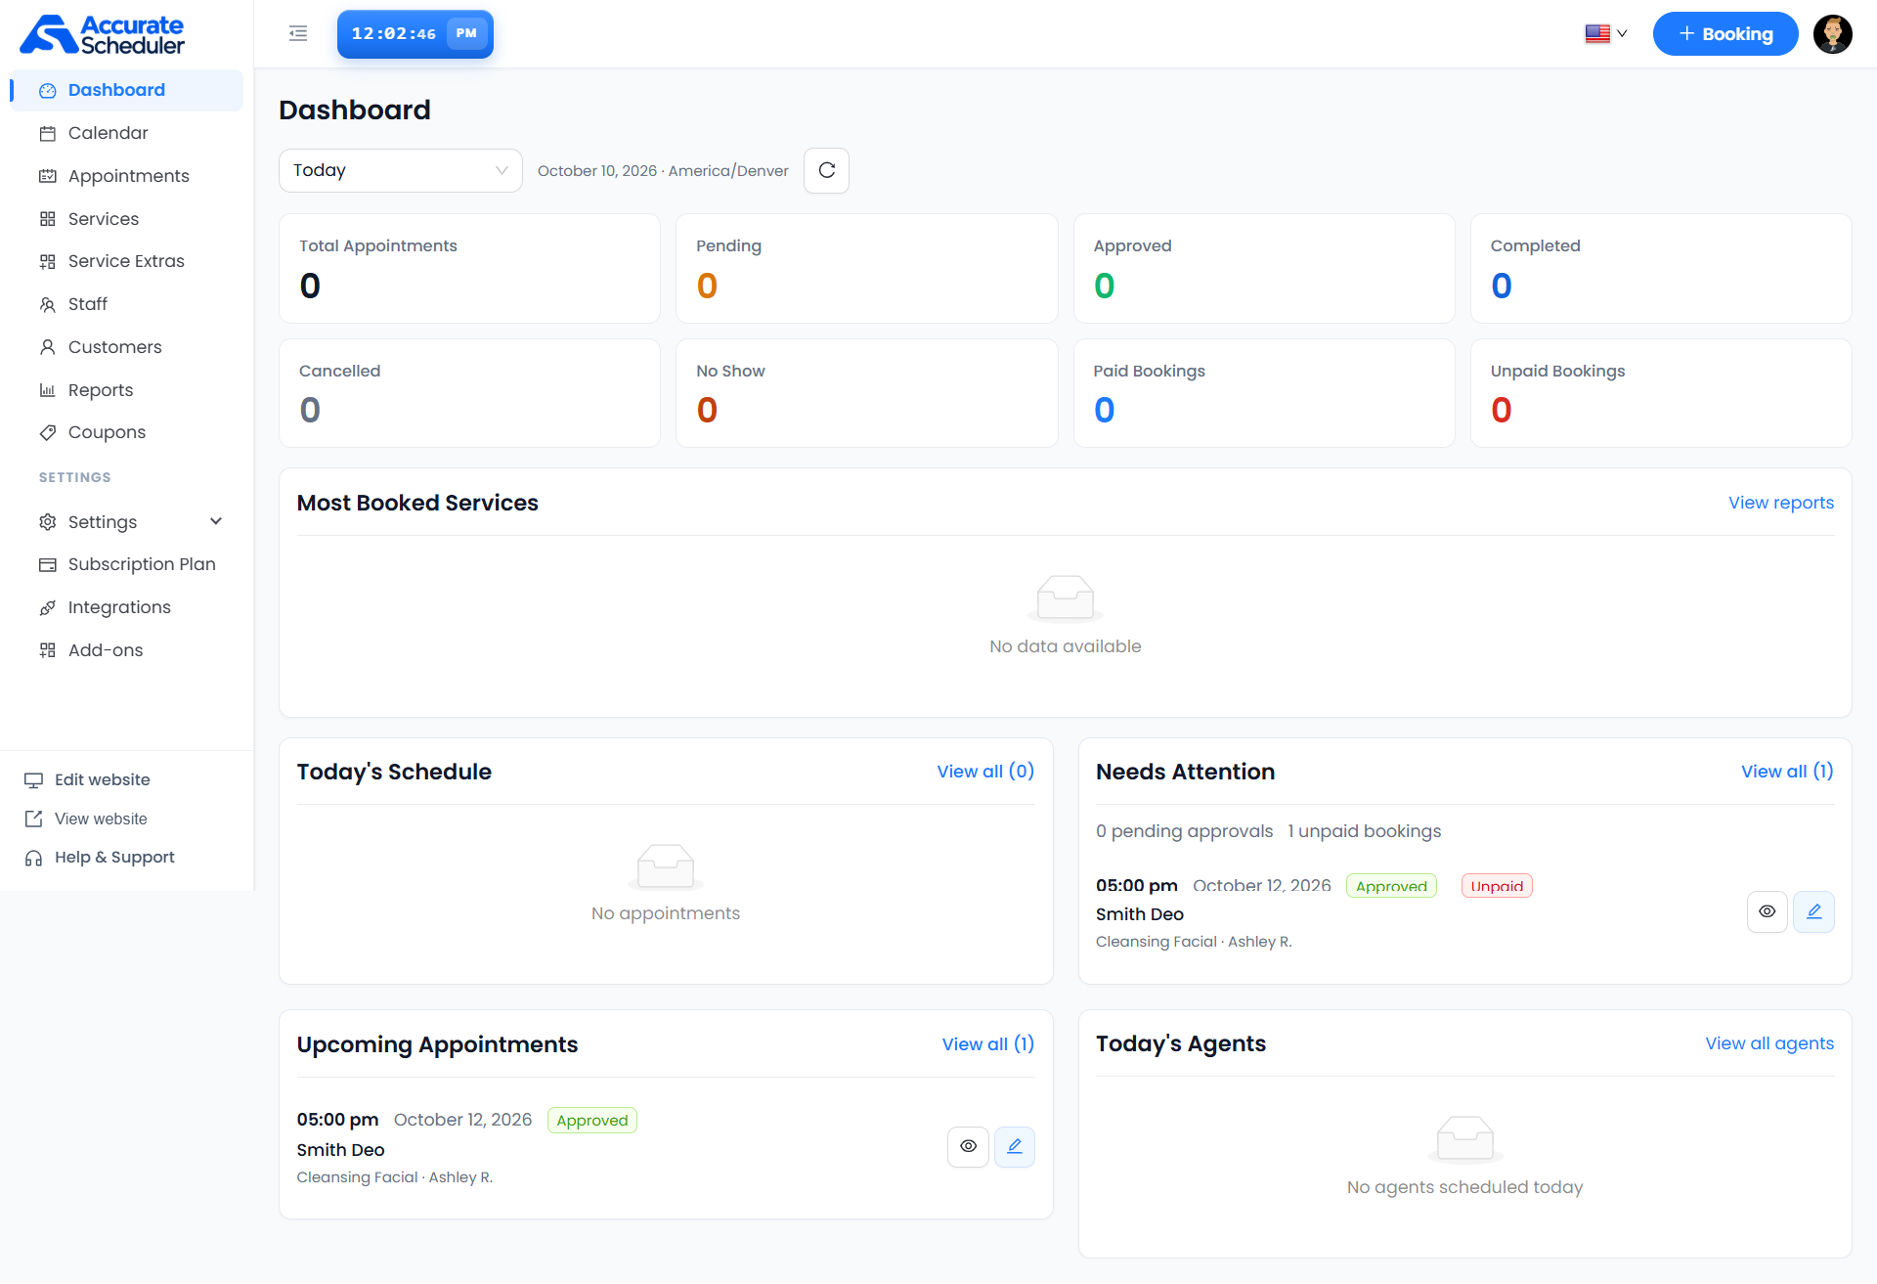The image size is (1877, 1284).
Task: Open Service Extras in the sidebar
Action: 126,261
